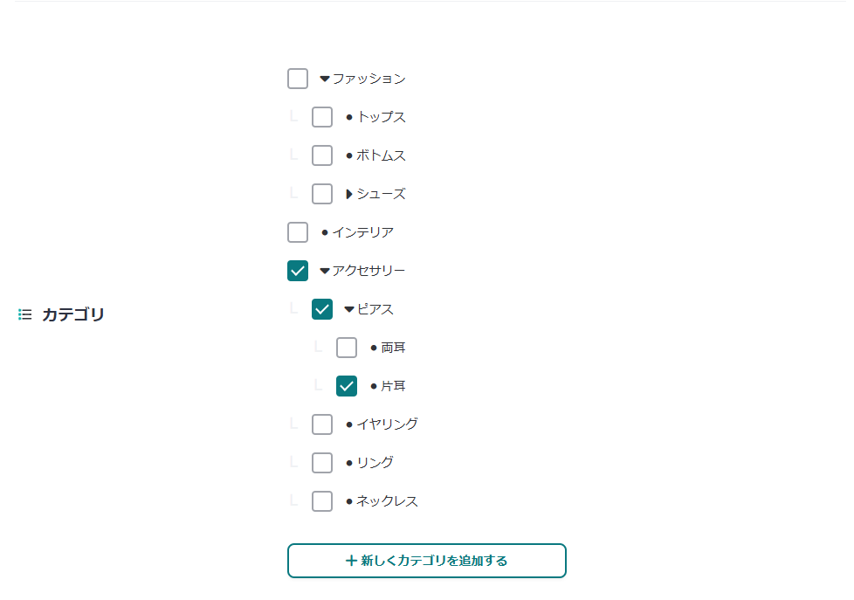Expand the シューズ subcategory arrow
This screenshot has height=600, width=854.
coord(349,194)
